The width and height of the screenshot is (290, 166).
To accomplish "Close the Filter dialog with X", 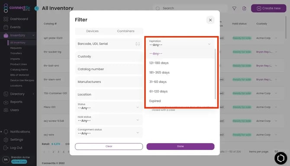I will [x=210, y=20].
